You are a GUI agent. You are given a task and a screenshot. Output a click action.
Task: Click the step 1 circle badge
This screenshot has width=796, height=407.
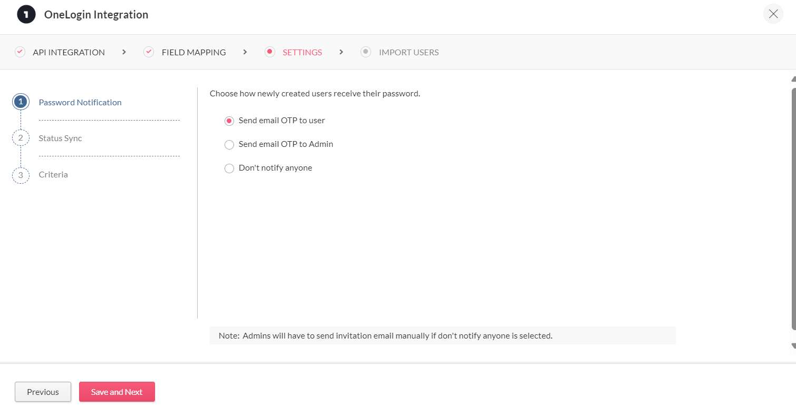21,102
